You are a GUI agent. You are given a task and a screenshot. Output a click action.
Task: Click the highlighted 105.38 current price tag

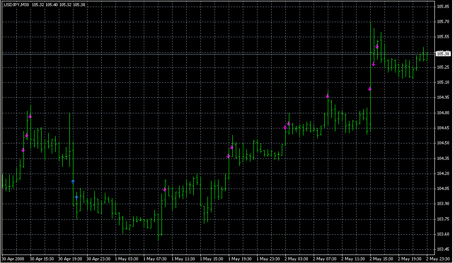pyautogui.click(x=442, y=54)
